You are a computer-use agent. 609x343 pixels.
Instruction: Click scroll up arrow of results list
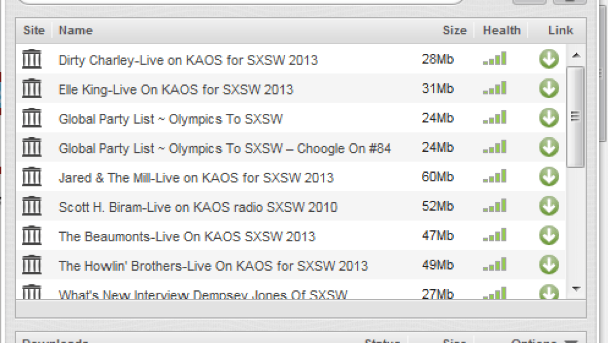coord(576,55)
